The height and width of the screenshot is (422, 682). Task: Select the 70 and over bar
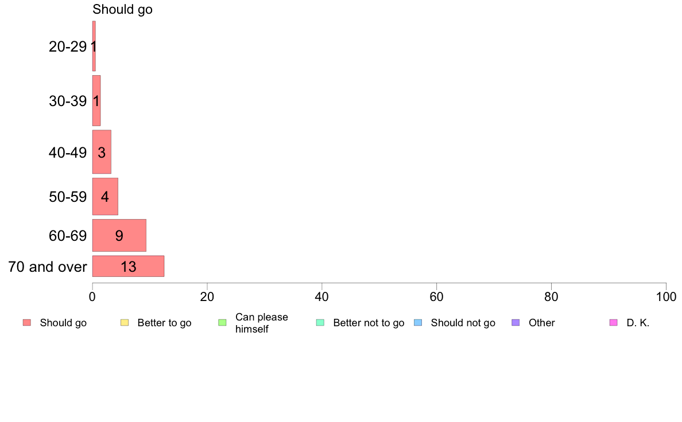coord(129,266)
